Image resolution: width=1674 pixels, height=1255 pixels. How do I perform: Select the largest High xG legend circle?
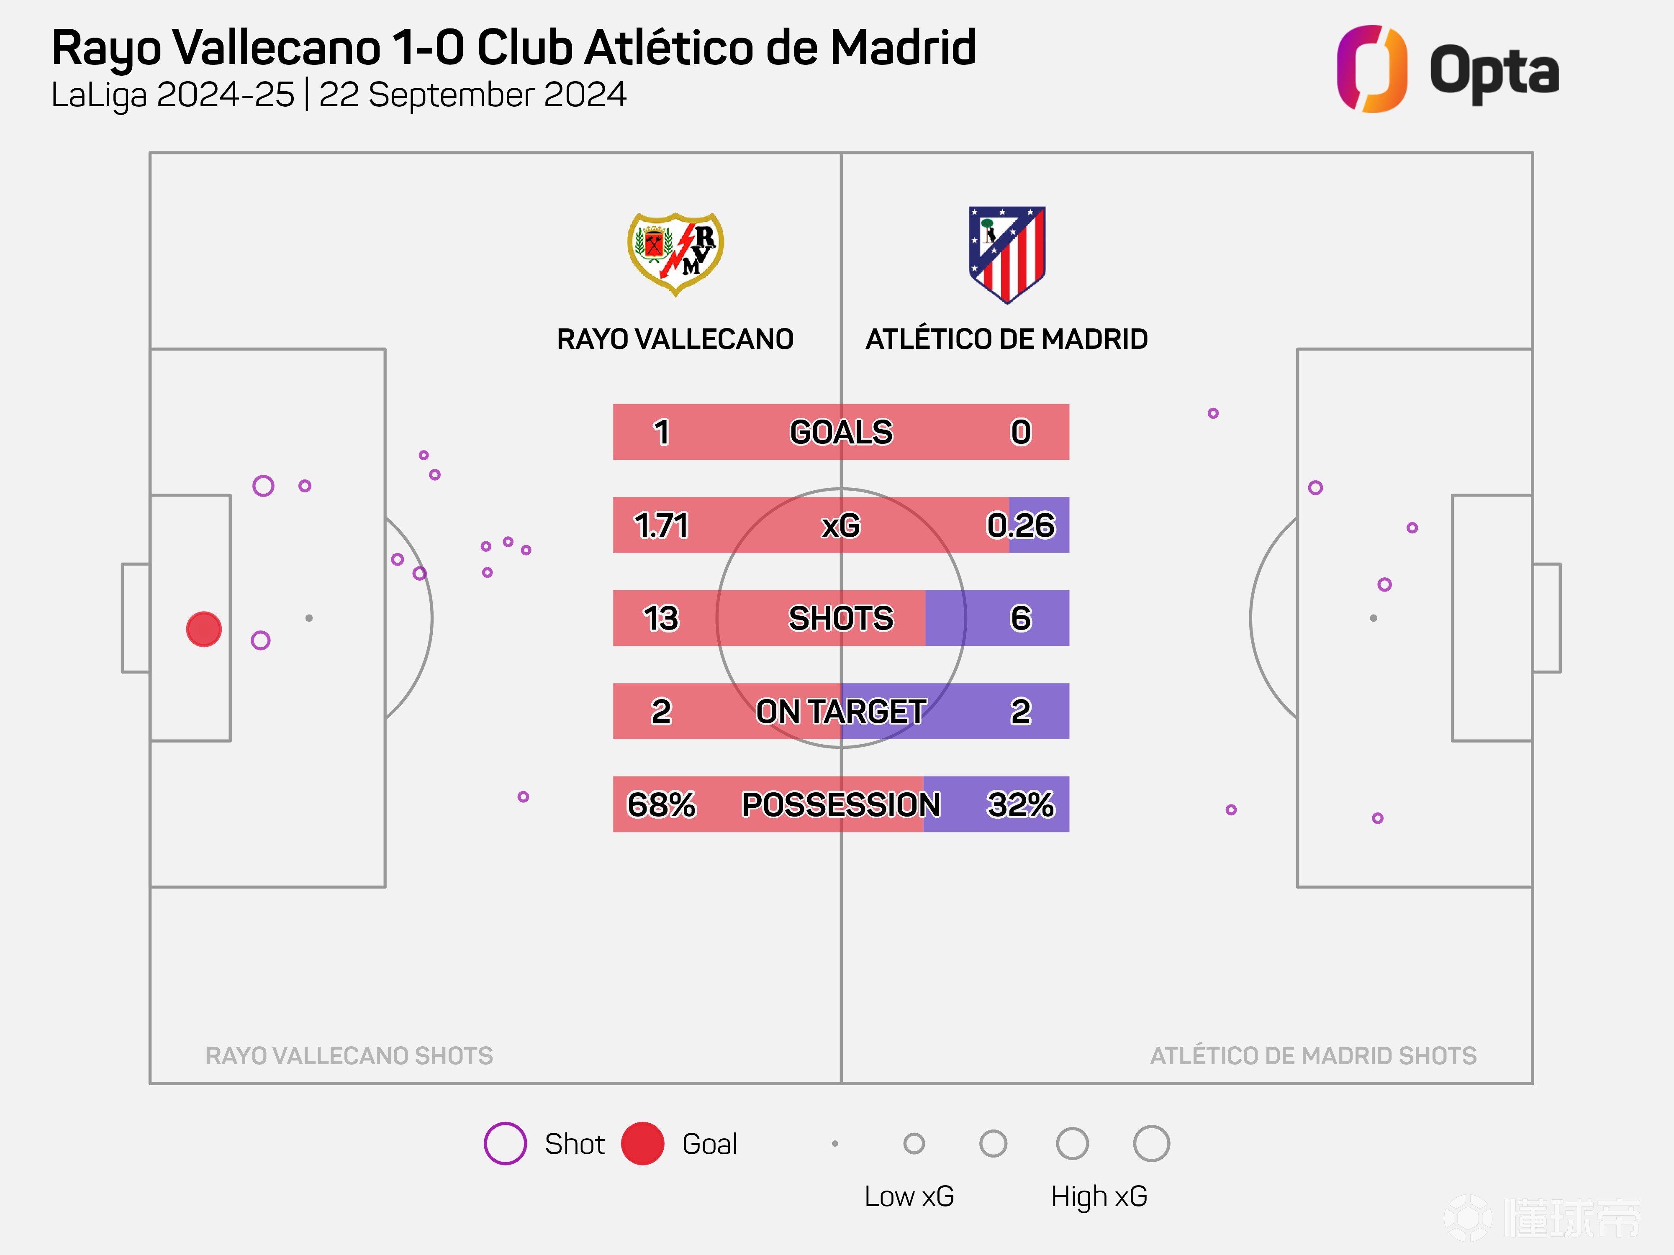pyautogui.click(x=1151, y=1143)
